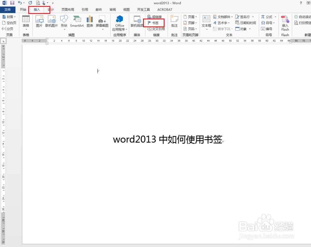Switch to the Mailings (邮件) tab
Image resolution: width=311 pixels, height=247 pixels.
click(x=99, y=10)
